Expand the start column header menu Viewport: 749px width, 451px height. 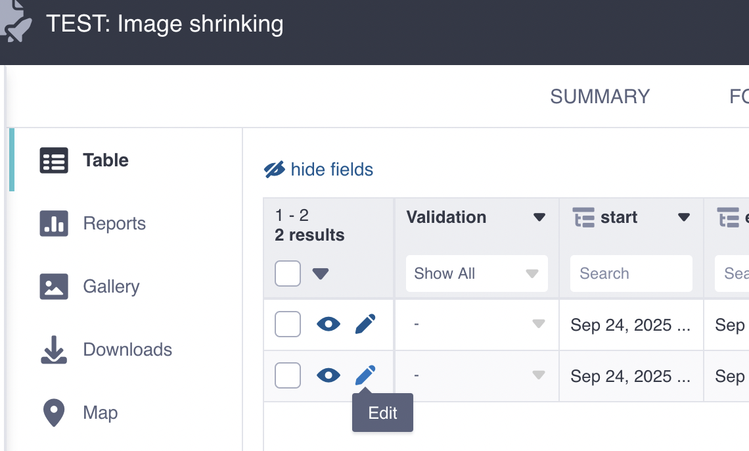tap(684, 218)
